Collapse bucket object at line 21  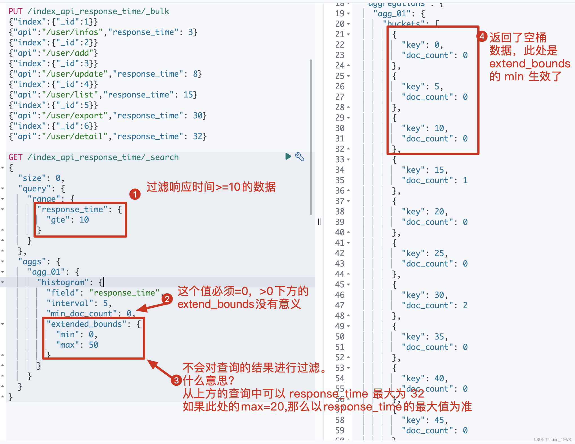point(349,34)
